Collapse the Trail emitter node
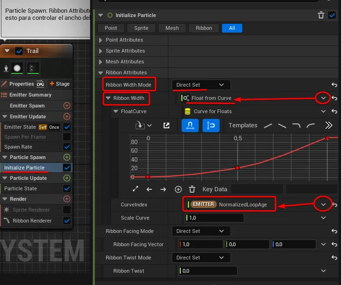Screen dimensions: 341x285 (x=7, y=51)
